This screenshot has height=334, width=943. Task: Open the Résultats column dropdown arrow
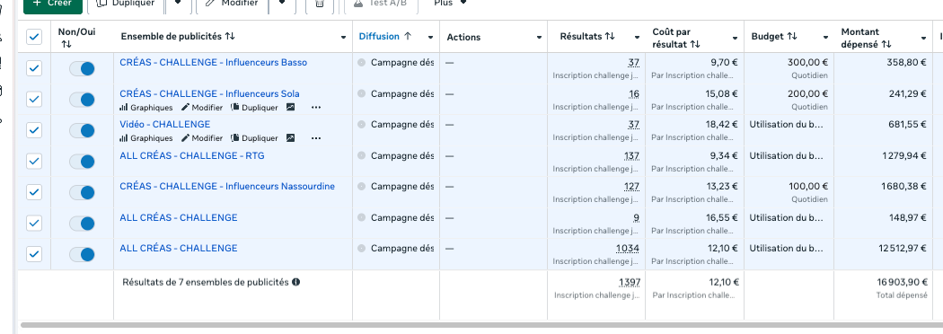[637, 37]
